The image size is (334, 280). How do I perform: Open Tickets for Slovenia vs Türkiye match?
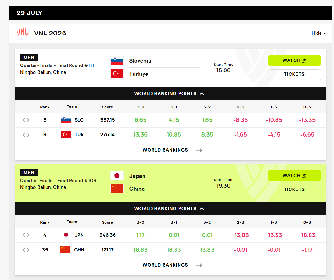coord(294,75)
